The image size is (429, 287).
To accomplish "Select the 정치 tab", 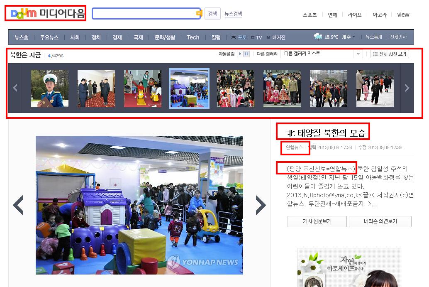I will click(96, 37).
